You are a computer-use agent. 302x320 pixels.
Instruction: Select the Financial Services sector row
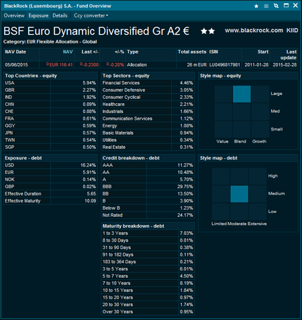coord(148,83)
